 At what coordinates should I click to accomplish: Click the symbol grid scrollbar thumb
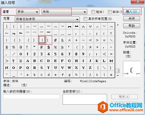coord(118,71)
